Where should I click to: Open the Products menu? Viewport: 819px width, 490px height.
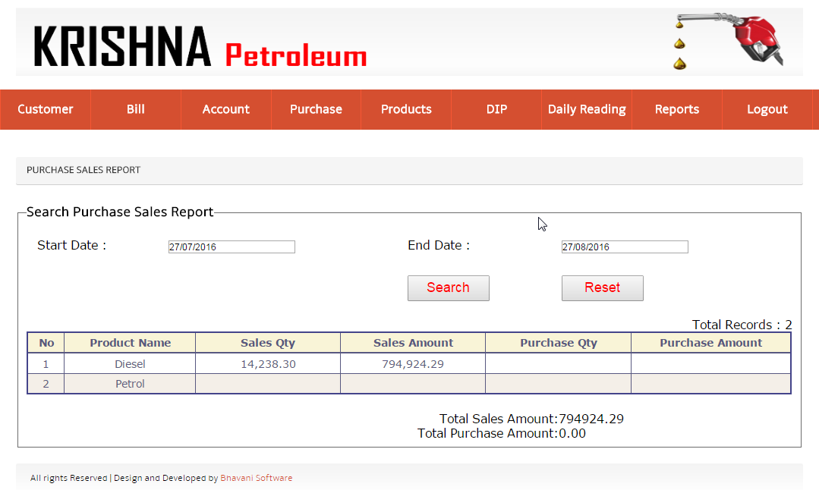(406, 109)
